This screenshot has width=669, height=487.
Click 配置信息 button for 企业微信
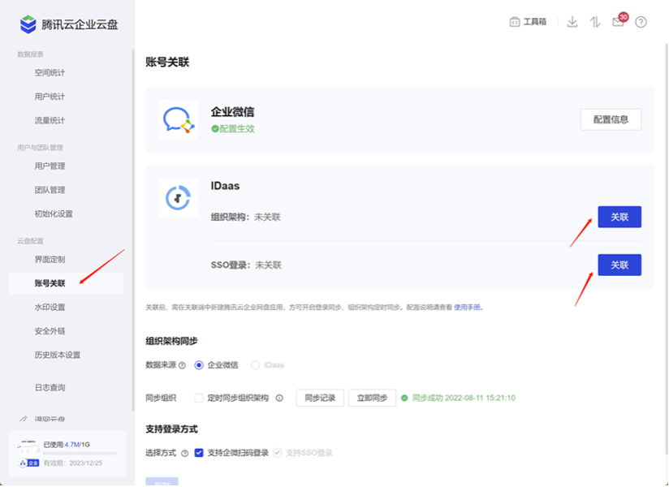611,119
